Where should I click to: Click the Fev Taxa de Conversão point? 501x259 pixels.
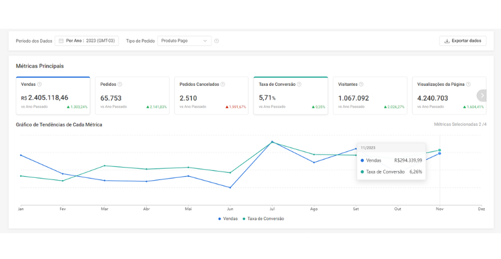[x=62, y=181]
